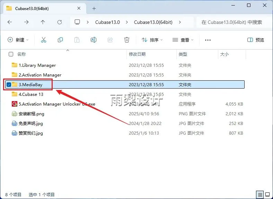
Task: Select 4.Cubase 13 folder name
Action: [x=31, y=94]
